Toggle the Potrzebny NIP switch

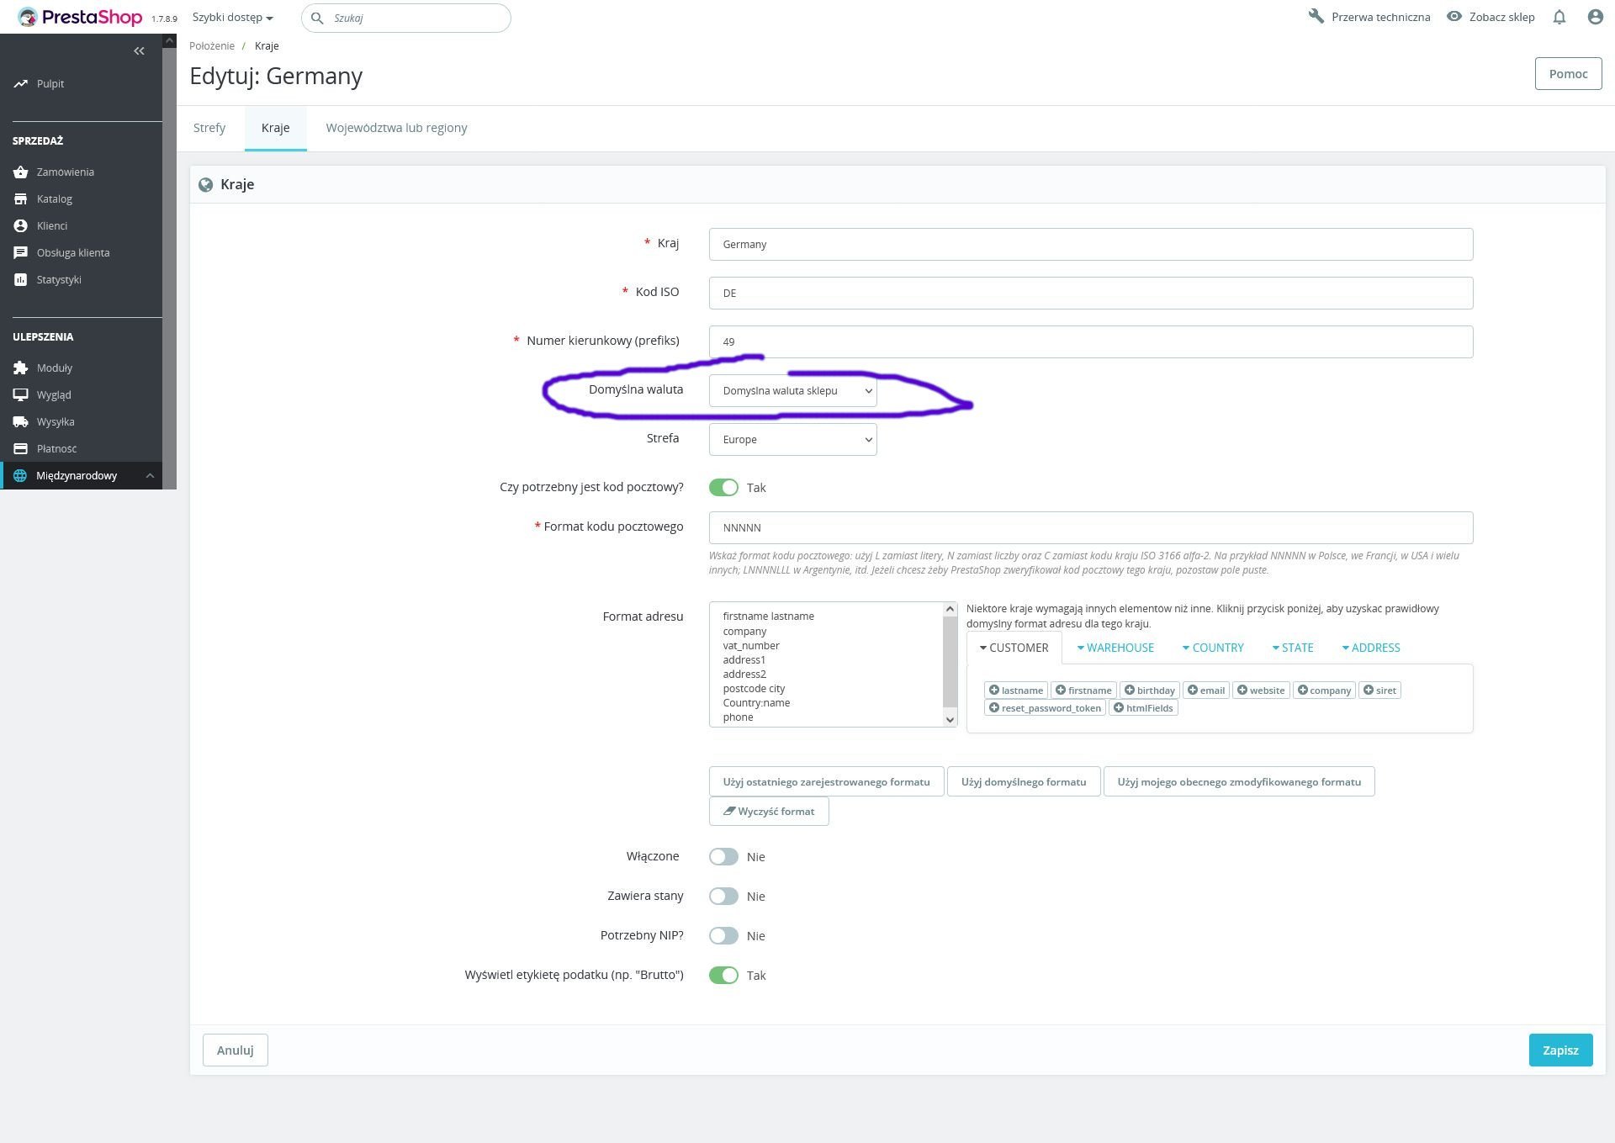click(x=723, y=935)
